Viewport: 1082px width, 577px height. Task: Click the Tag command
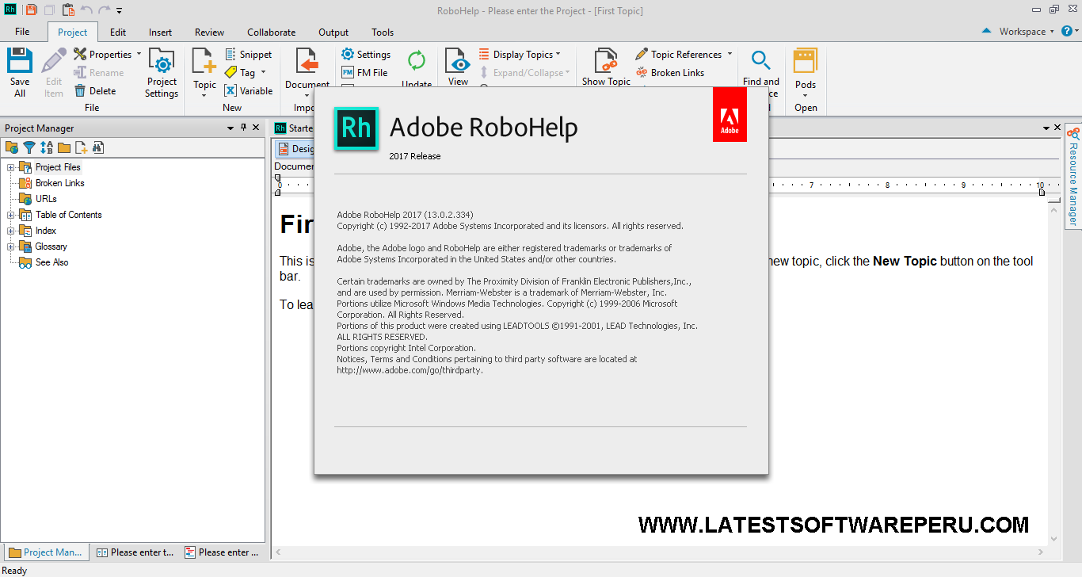click(240, 73)
